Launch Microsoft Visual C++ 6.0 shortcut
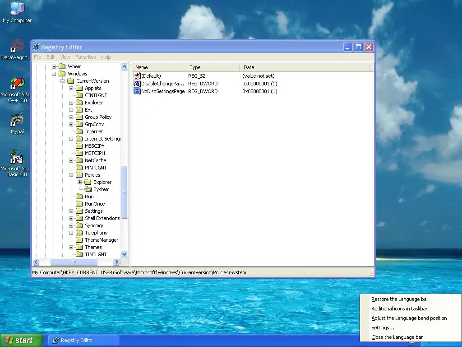Image resolution: width=462 pixels, height=347 pixels. [15, 90]
